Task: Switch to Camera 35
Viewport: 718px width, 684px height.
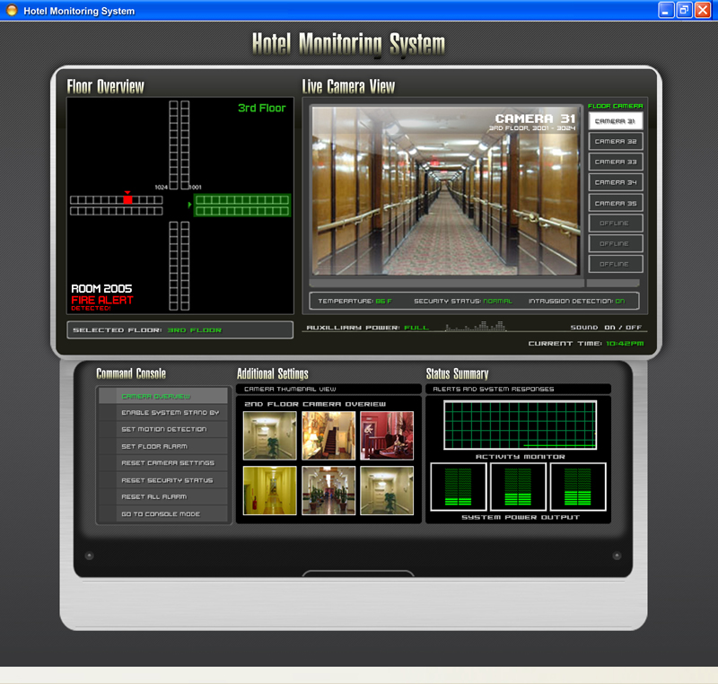Action: tap(616, 203)
